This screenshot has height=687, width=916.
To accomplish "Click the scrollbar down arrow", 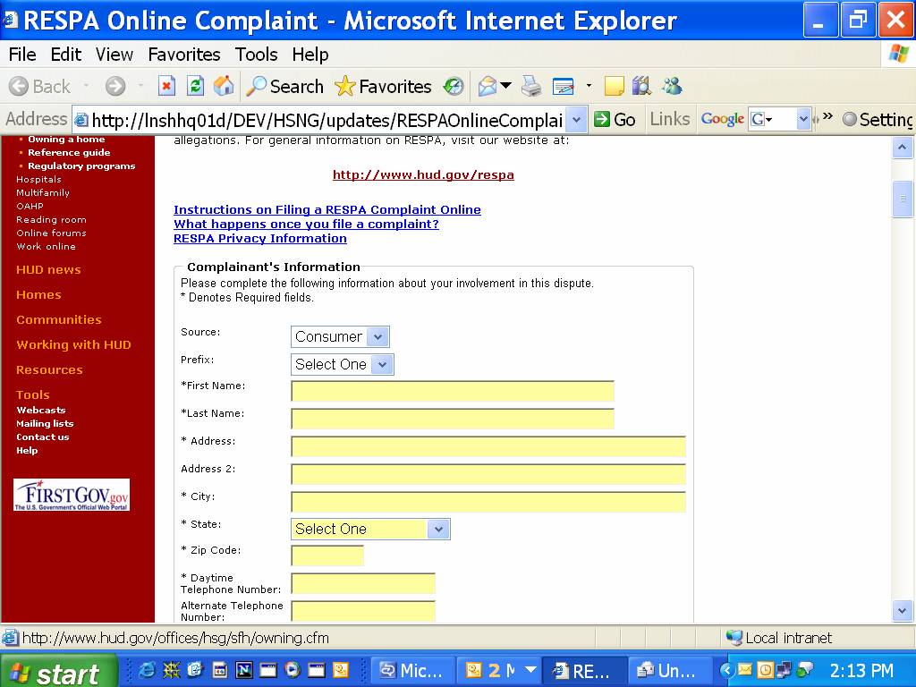I will (x=903, y=611).
